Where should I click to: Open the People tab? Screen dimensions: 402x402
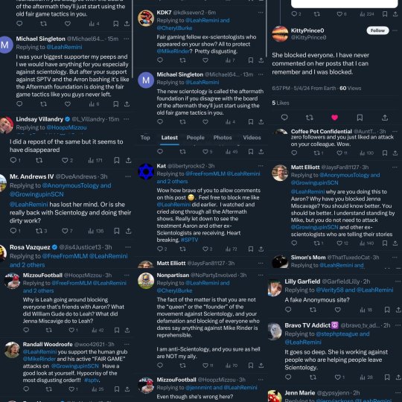click(195, 138)
